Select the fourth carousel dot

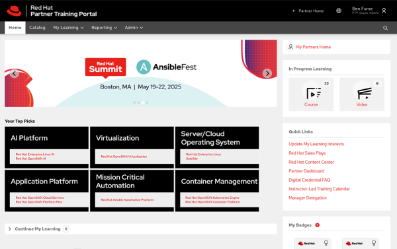coord(147,102)
